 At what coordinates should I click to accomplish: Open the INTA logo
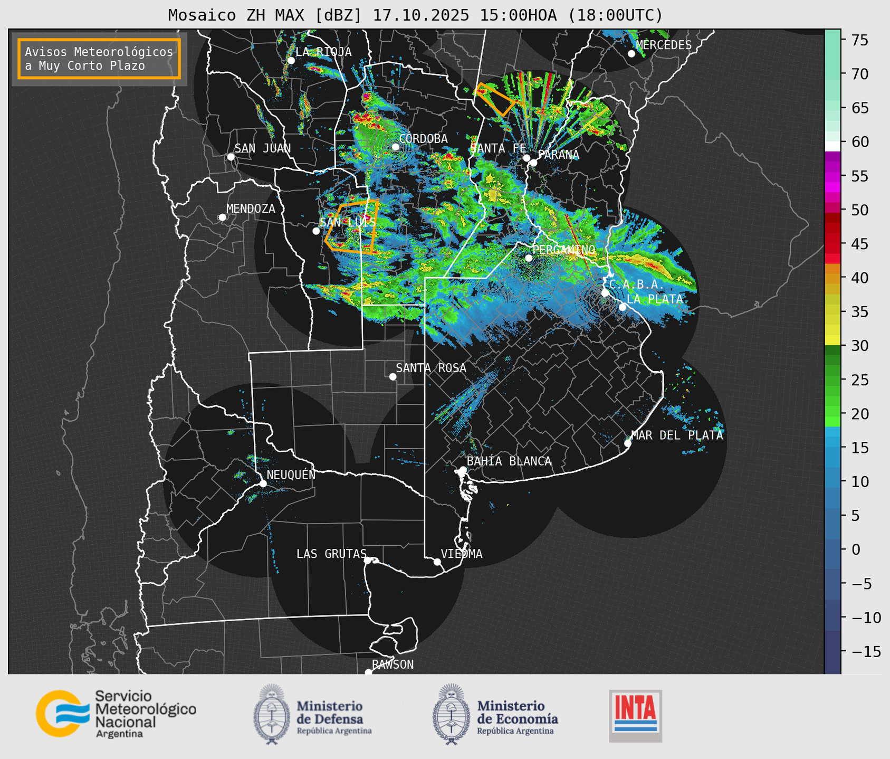tap(635, 716)
